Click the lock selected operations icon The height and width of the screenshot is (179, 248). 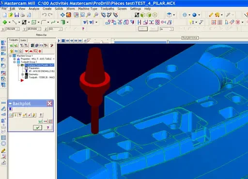click(12, 51)
